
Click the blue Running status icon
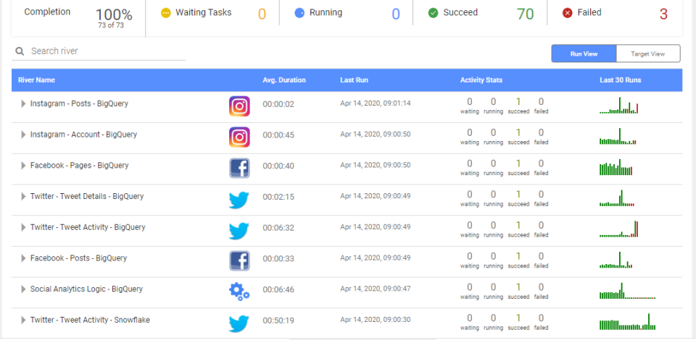(299, 13)
